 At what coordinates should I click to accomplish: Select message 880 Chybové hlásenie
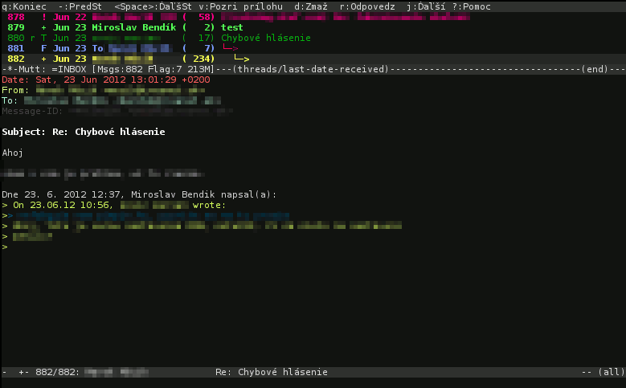tap(313, 38)
